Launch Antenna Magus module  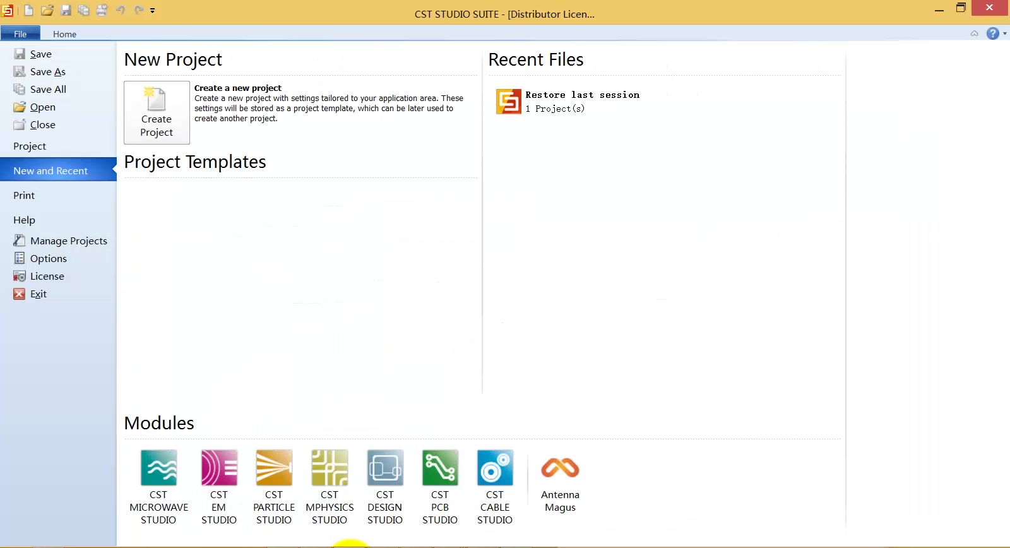tap(560, 485)
